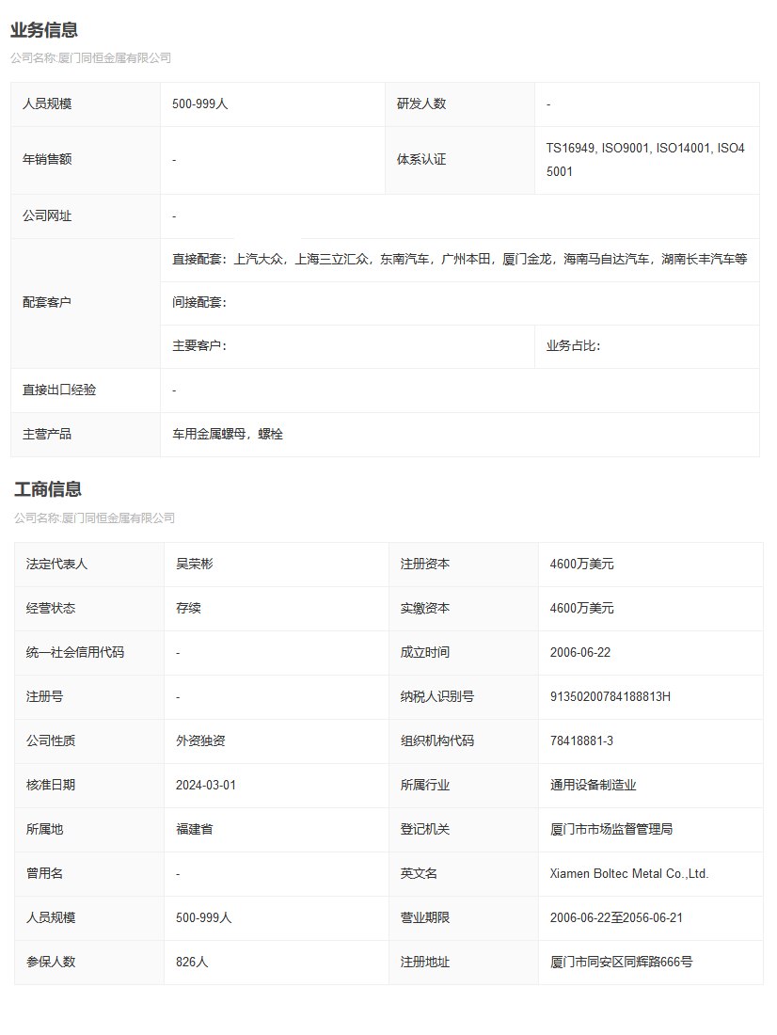
Task: Click the 核准日期 label
Action: click(x=51, y=786)
